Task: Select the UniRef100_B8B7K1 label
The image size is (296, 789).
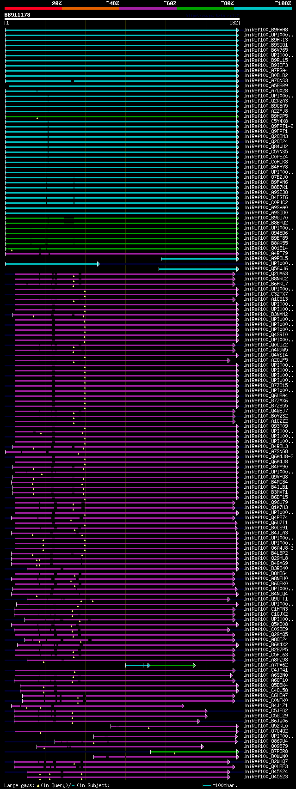Action: coord(265,187)
